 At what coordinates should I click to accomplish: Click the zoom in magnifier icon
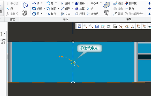85,26
